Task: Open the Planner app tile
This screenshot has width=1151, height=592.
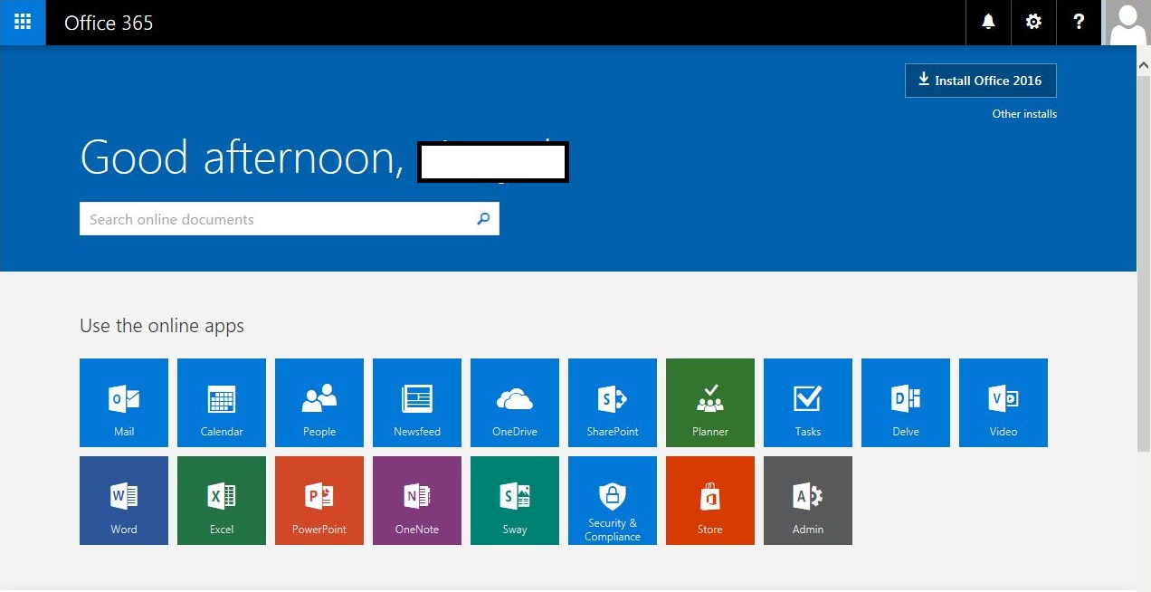Action: (x=710, y=403)
